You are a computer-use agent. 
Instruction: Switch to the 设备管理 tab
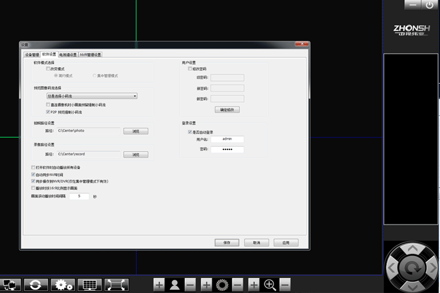[x=32, y=54]
